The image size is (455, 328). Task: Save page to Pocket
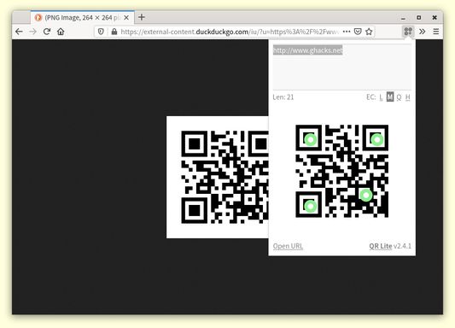(358, 32)
